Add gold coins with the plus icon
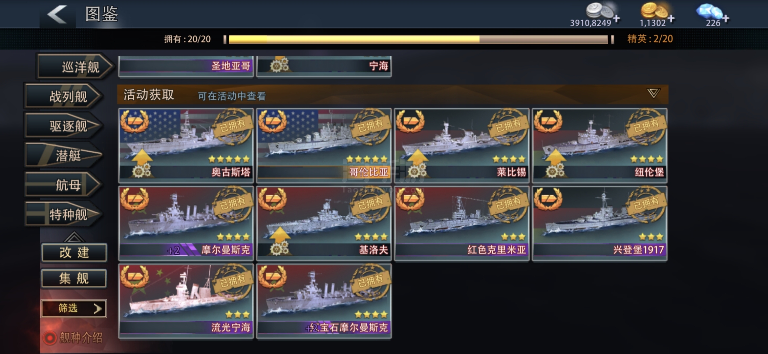The height and width of the screenshot is (354, 768). [x=671, y=19]
